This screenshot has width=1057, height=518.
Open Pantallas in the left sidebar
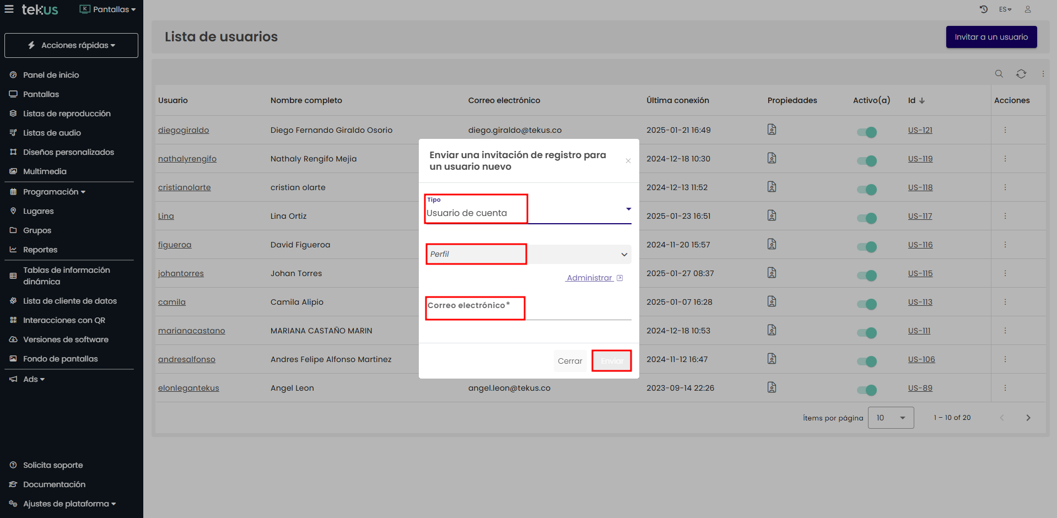coord(41,94)
